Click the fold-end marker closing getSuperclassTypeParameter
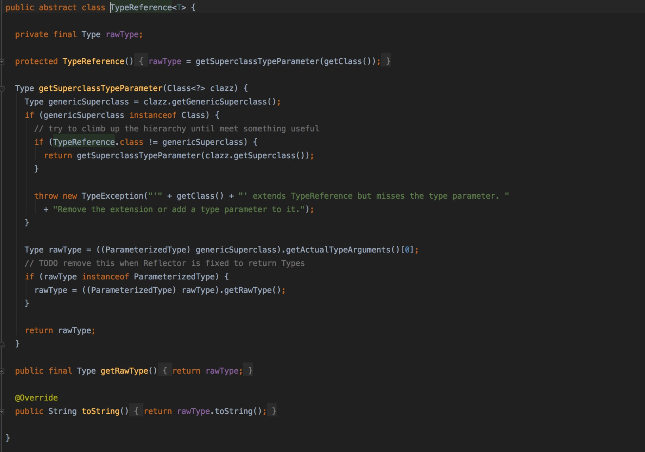The width and height of the screenshot is (645, 452). tap(2, 344)
